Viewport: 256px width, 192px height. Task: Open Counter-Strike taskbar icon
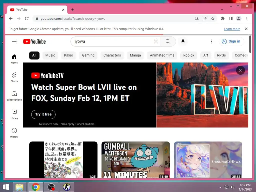[67, 187]
